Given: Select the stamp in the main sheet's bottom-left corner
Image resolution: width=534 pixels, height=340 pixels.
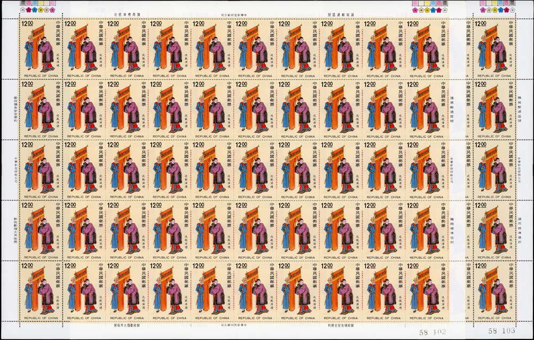Looking at the screenshot, I should pyautogui.click(x=40, y=292).
